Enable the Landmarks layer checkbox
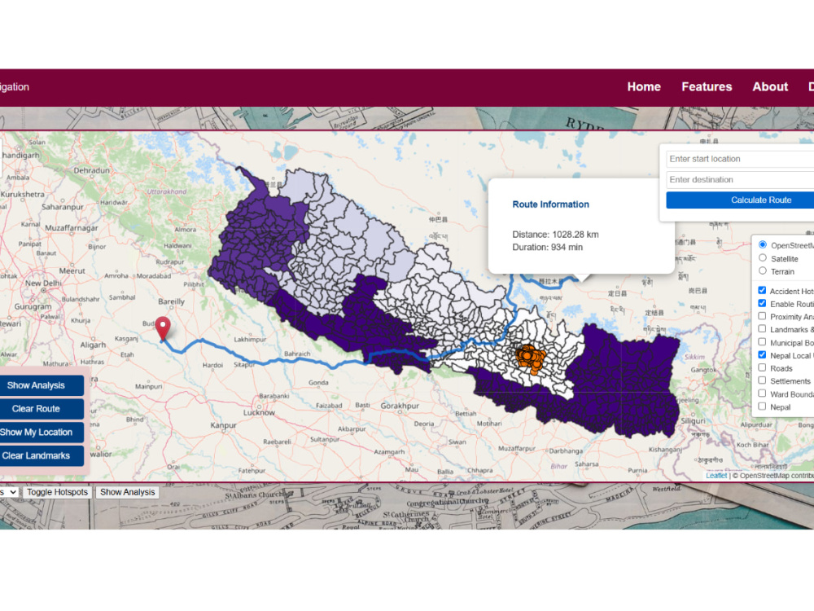814x611 pixels. click(x=762, y=329)
